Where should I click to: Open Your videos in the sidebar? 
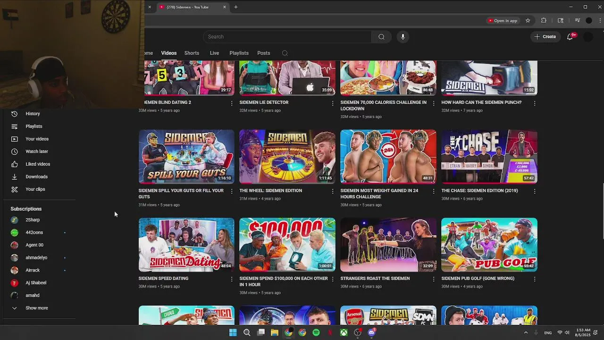38,139
